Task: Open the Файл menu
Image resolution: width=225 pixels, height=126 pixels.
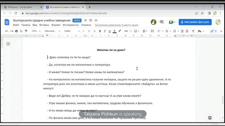Action: [16, 25]
